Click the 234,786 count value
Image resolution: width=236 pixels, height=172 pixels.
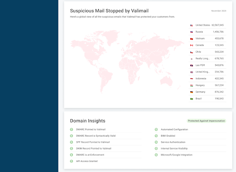(219, 72)
